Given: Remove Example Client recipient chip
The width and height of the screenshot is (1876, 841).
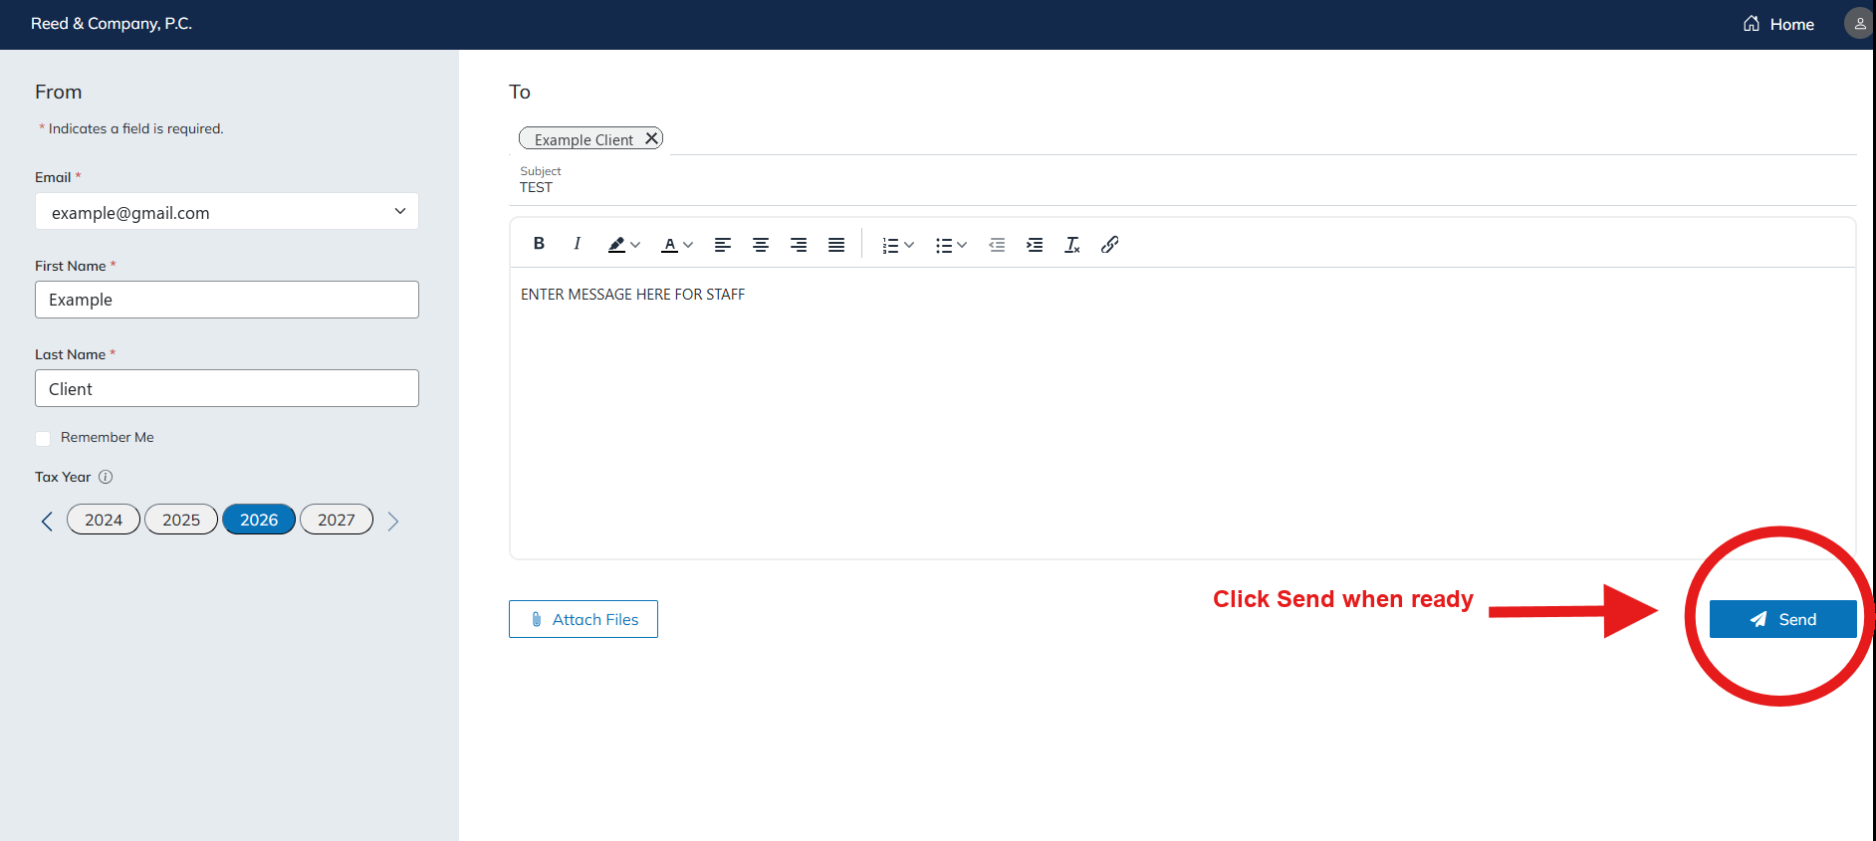Looking at the screenshot, I should coord(651,138).
